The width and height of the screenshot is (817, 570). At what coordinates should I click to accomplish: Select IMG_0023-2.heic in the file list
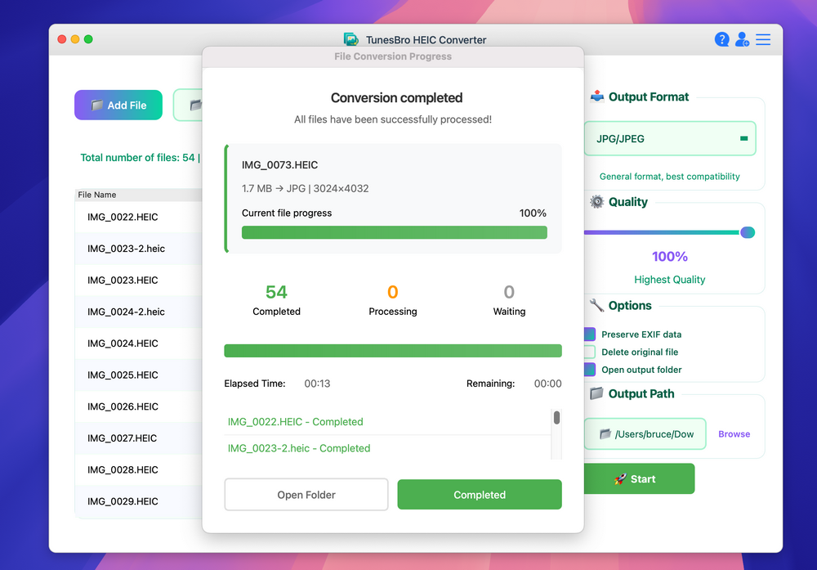tap(139, 249)
